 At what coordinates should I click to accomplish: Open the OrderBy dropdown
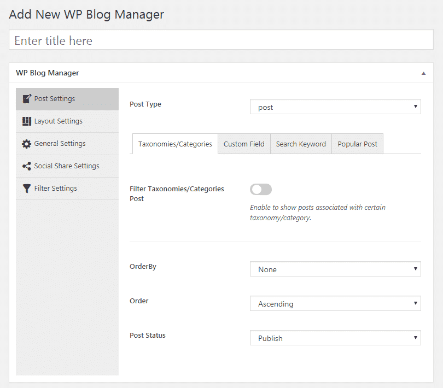335,269
